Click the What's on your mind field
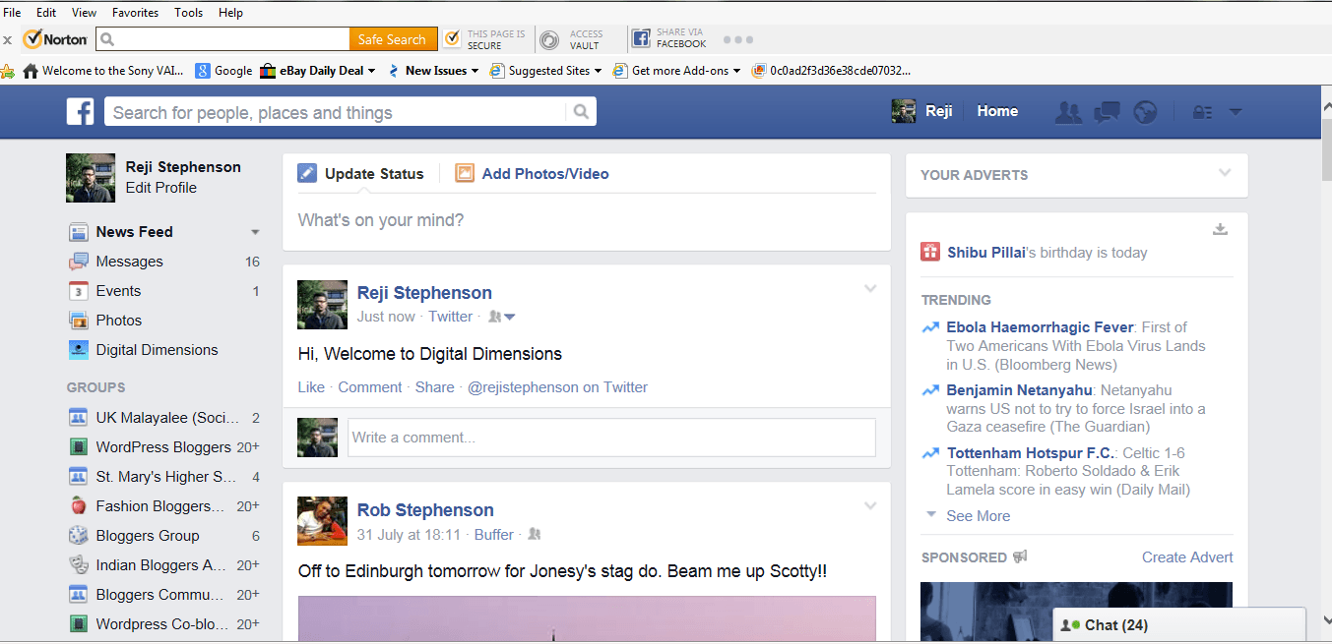 coord(587,220)
